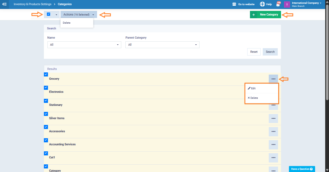Expand the Parent Category dropdown
The height and width of the screenshot is (172, 329).
(162, 45)
